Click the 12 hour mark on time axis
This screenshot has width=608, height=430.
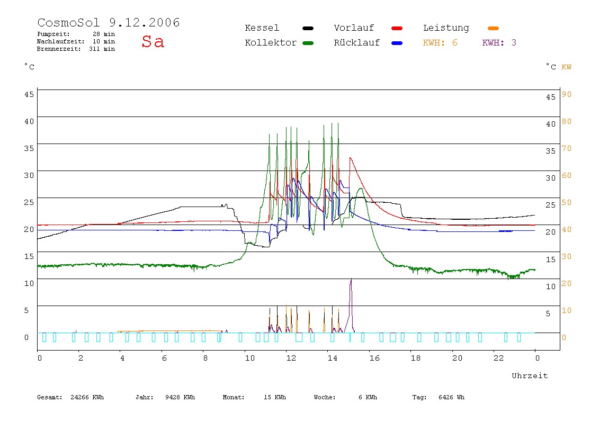pyautogui.click(x=291, y=359)
